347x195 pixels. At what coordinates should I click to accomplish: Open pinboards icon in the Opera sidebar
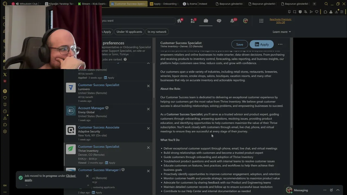5,105
